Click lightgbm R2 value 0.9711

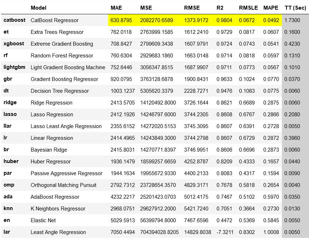click(x=224, y=67)
